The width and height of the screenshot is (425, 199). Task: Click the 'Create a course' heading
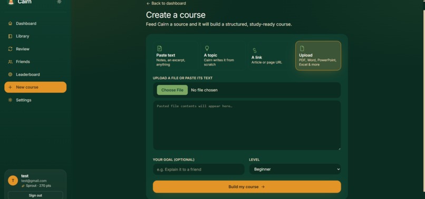coord(176,15)
